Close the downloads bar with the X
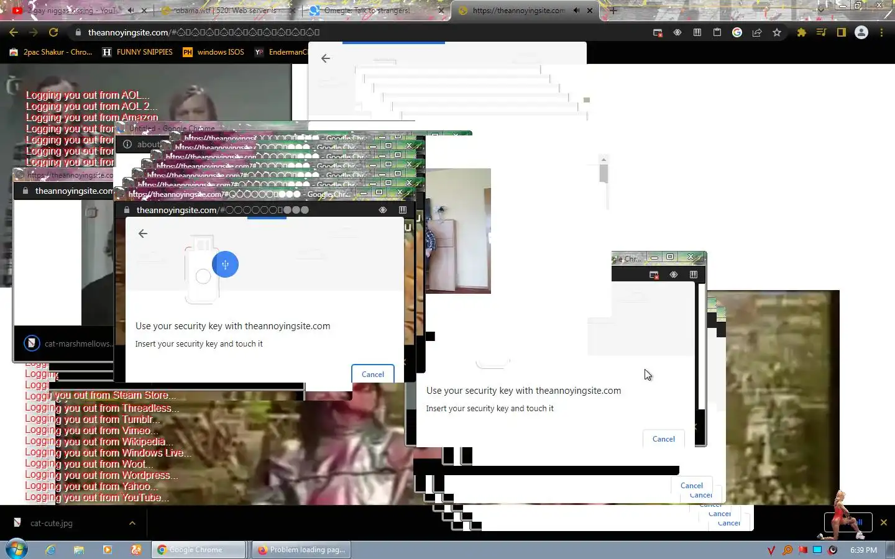The width and height of the screenshot is (895, 559). pyautogui.click(x=883, y=522)
